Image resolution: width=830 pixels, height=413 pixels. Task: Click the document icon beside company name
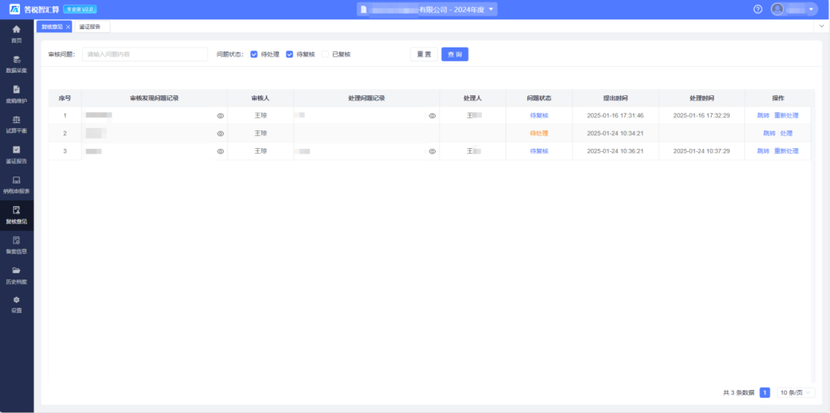(364, 9)
